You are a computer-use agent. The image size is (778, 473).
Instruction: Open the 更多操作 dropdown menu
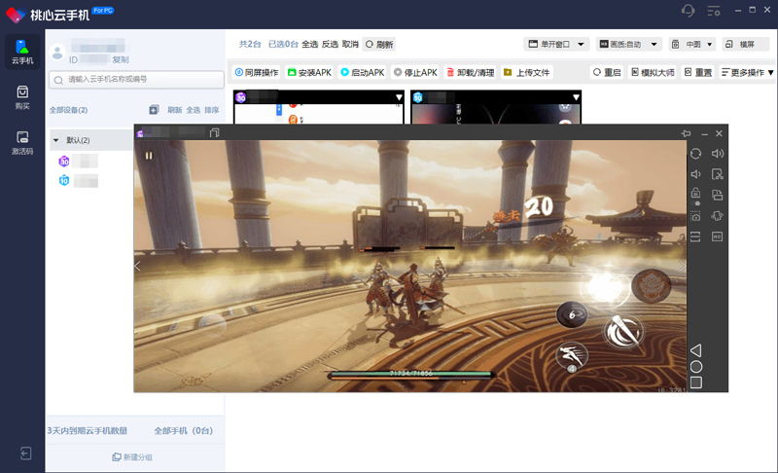click(x=747, y=72)
